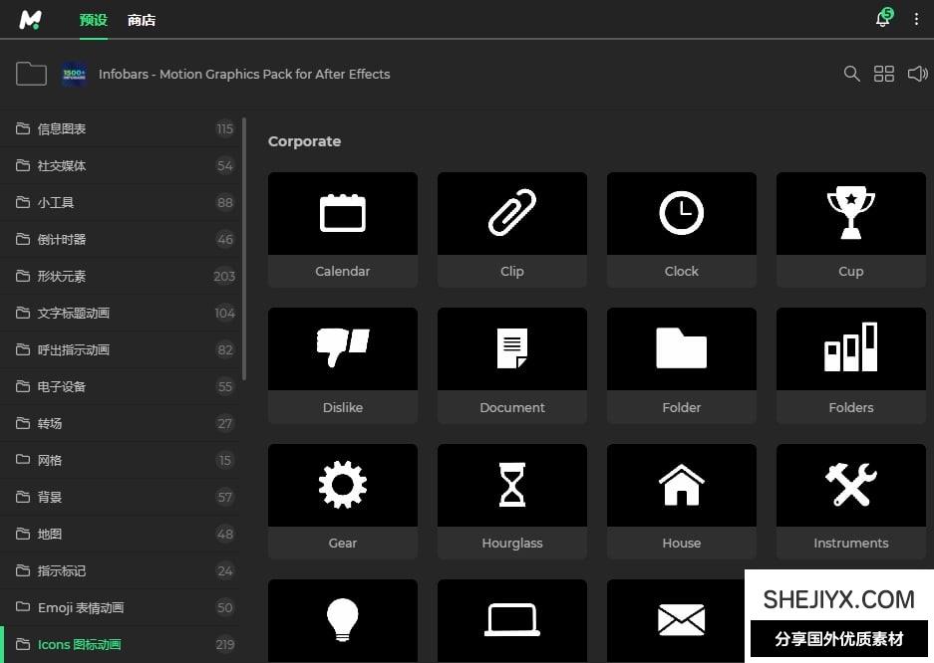Open the notifications bell icon
The height and width of the screenshot is (663, 934).
click(x=882, y=19)
